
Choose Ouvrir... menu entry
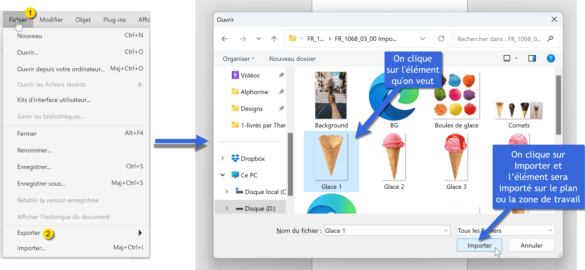click(x=76, y=52)
